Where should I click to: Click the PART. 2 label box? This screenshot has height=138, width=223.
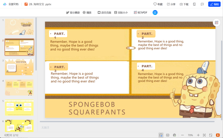146,34
